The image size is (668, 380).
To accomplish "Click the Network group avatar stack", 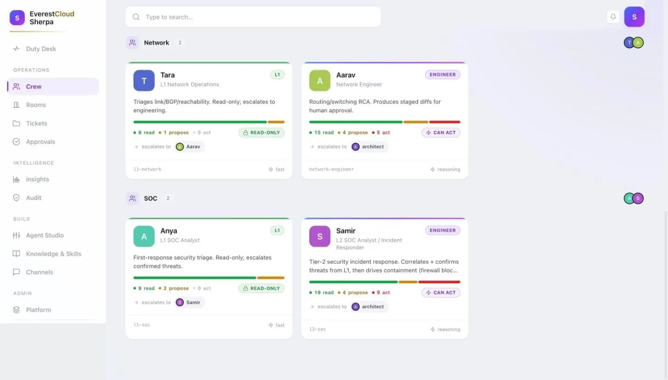I will coord(634,43).
